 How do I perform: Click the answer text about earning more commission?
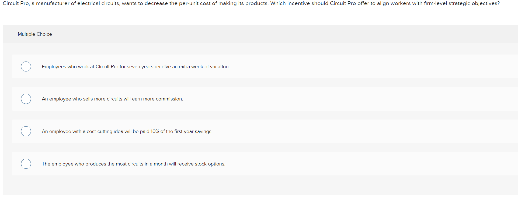point(112,99)
